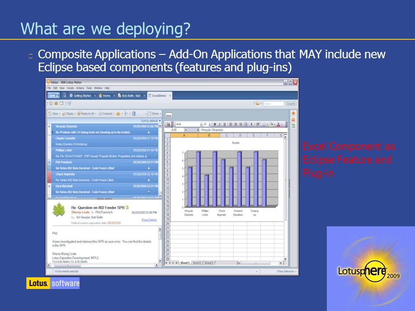Close the ExcelDemo tab
This screenshot has width=415, height=311.
pos(170,96)
